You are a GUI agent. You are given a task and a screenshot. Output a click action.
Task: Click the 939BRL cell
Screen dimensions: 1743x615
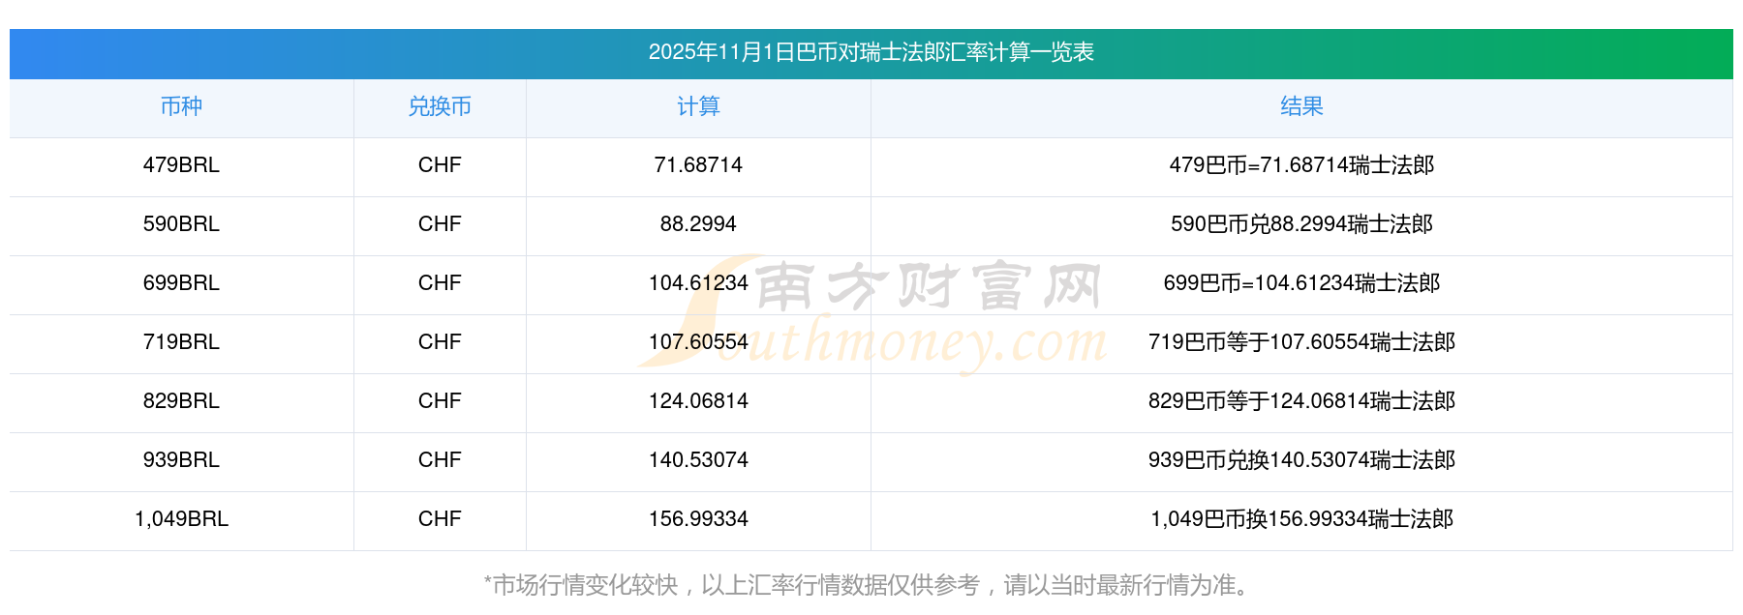181,460
